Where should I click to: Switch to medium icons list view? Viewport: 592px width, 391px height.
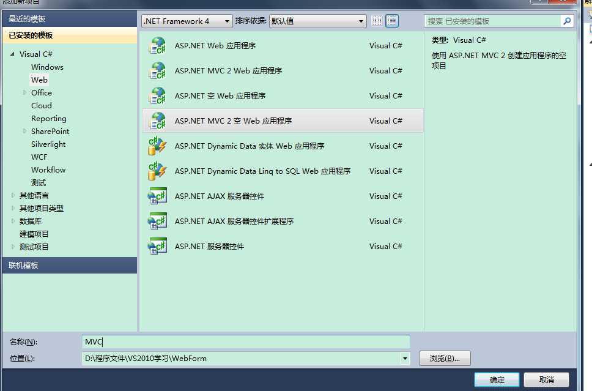click(392, 21)
